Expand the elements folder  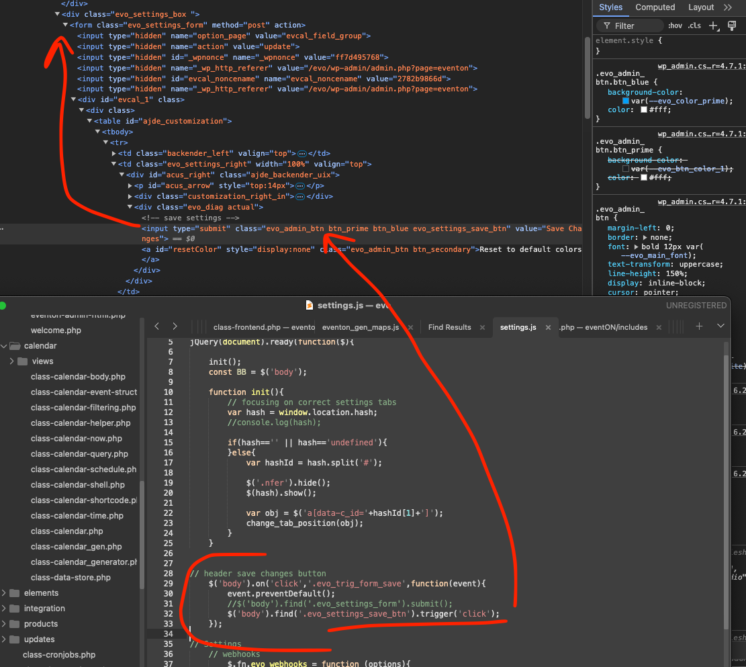click(x=4, y=593)
